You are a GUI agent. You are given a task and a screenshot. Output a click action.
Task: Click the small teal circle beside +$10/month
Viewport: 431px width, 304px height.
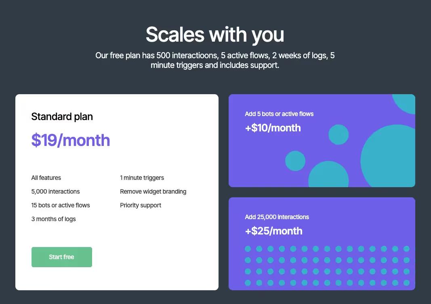click(338, 135)
